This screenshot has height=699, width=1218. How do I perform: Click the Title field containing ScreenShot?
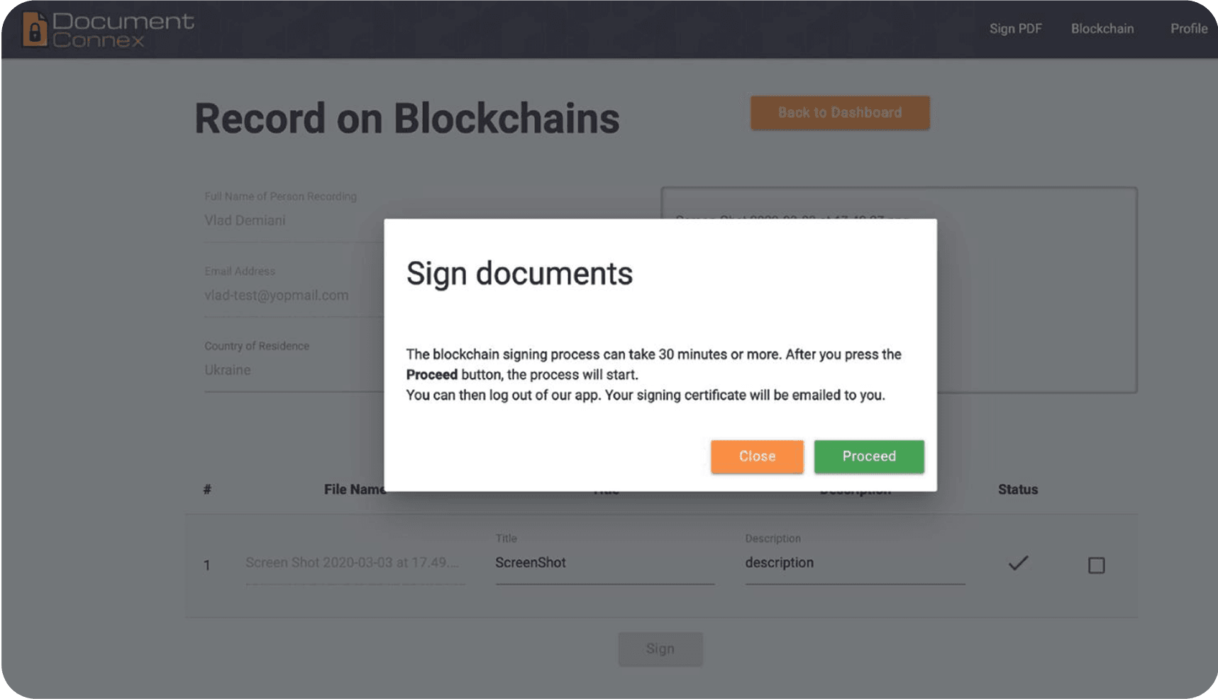604,563
